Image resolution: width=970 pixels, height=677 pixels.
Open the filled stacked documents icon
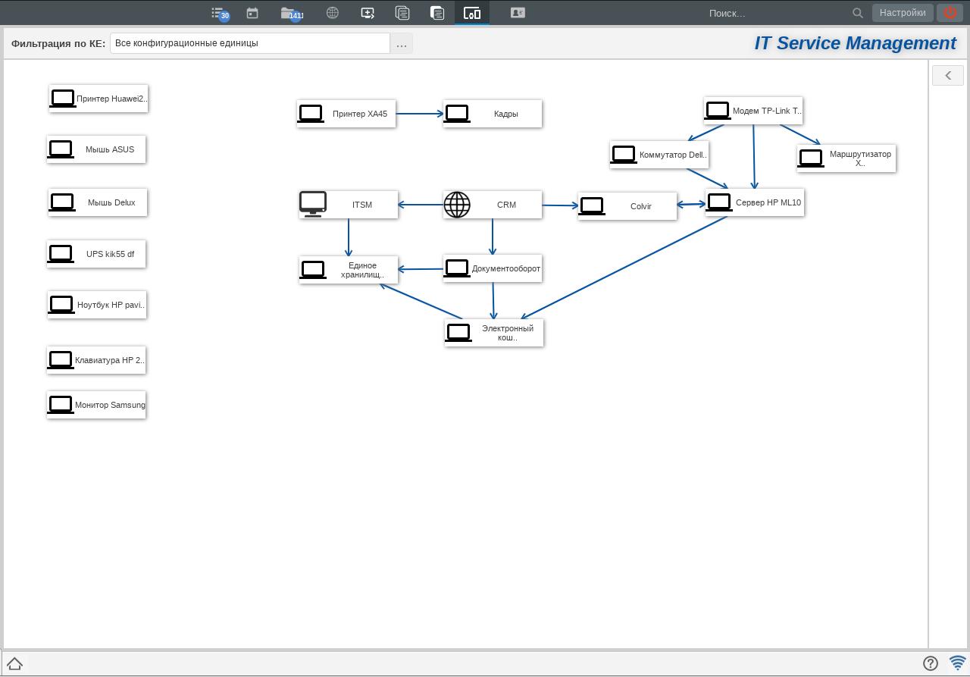[437, 13]
